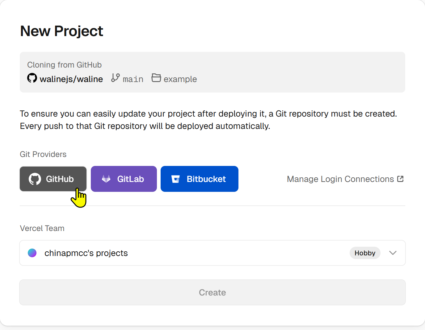Click the main branch label

[x=133, y=79]
